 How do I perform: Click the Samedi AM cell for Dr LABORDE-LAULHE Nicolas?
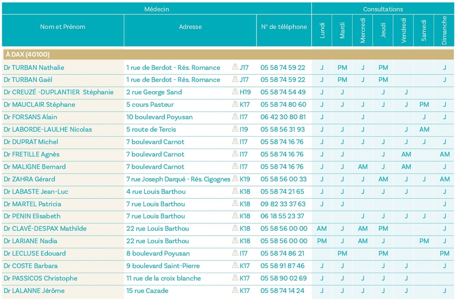tap(424, 129)
